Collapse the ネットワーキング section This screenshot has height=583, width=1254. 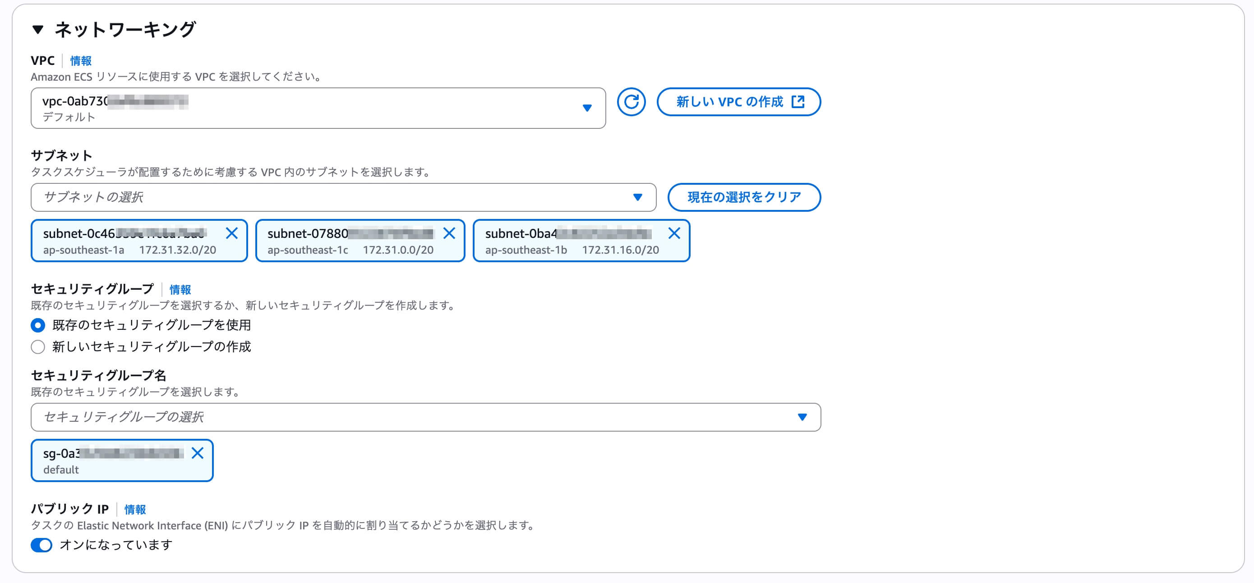(x=39, y=30)
